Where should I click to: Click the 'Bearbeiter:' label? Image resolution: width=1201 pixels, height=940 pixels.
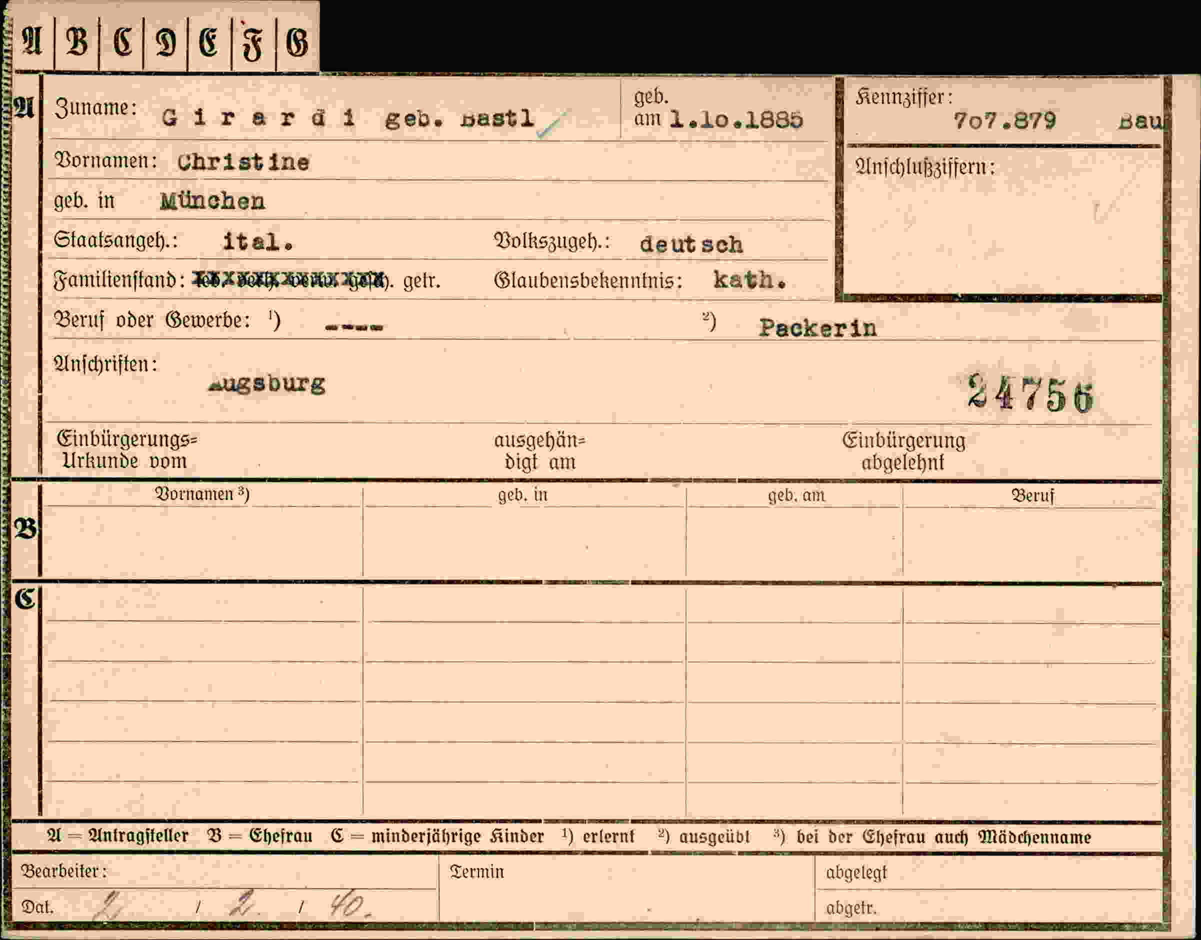point(64,872)
